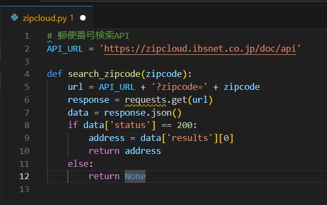The image size is (327, 205).
Task: Click the index [0] on line 9
Action: tap(226, 138)
